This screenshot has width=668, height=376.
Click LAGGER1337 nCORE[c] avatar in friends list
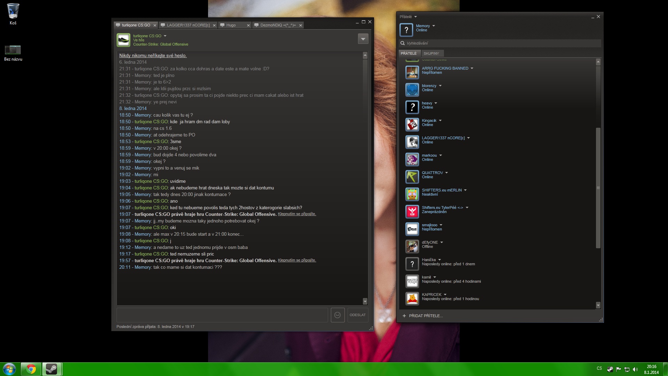pos(412,142)
